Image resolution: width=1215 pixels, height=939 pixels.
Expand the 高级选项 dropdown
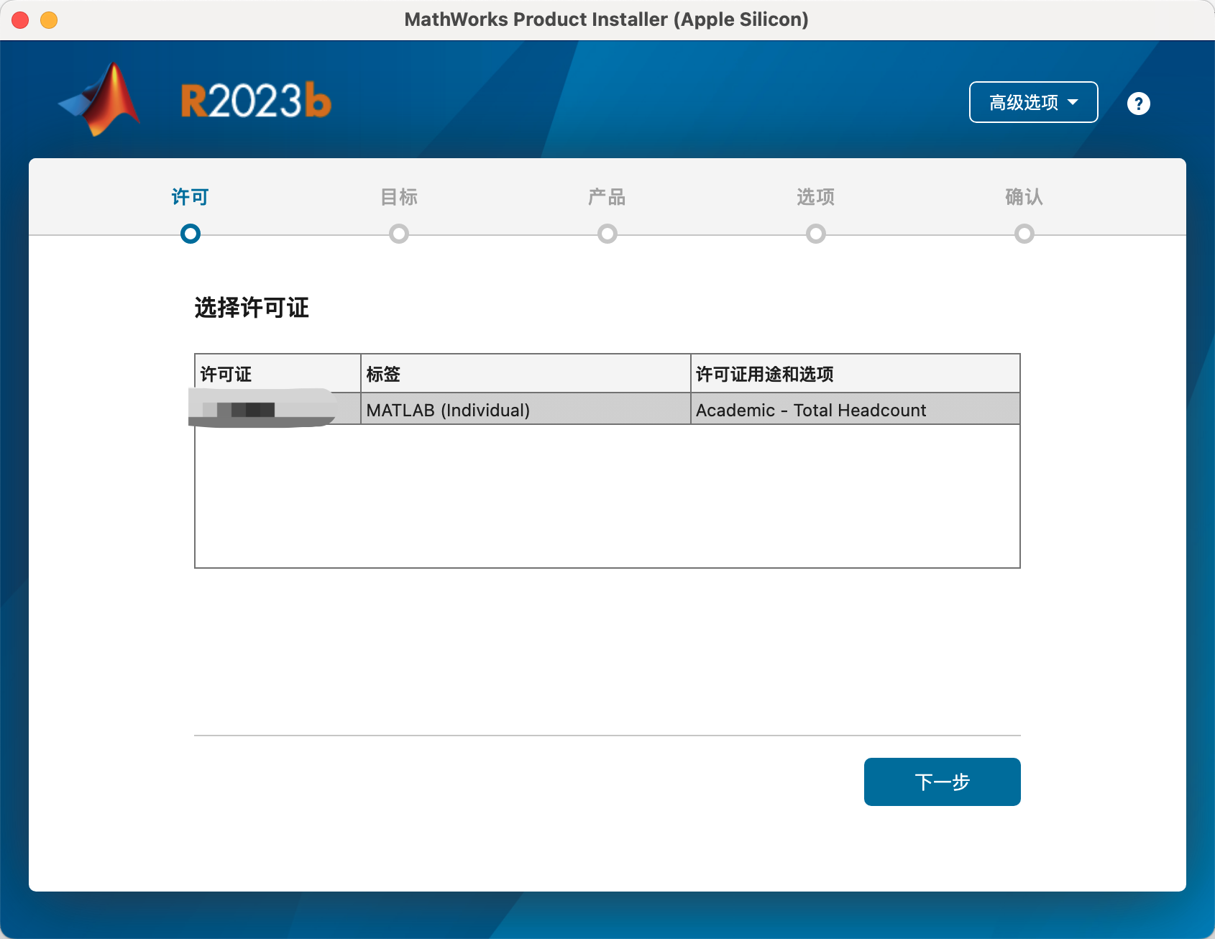(1033, 102)
